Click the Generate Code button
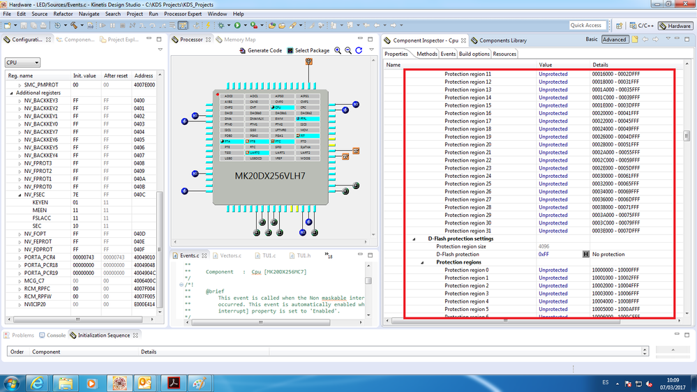Screen dimensions: 697x392 coord(260,50)
